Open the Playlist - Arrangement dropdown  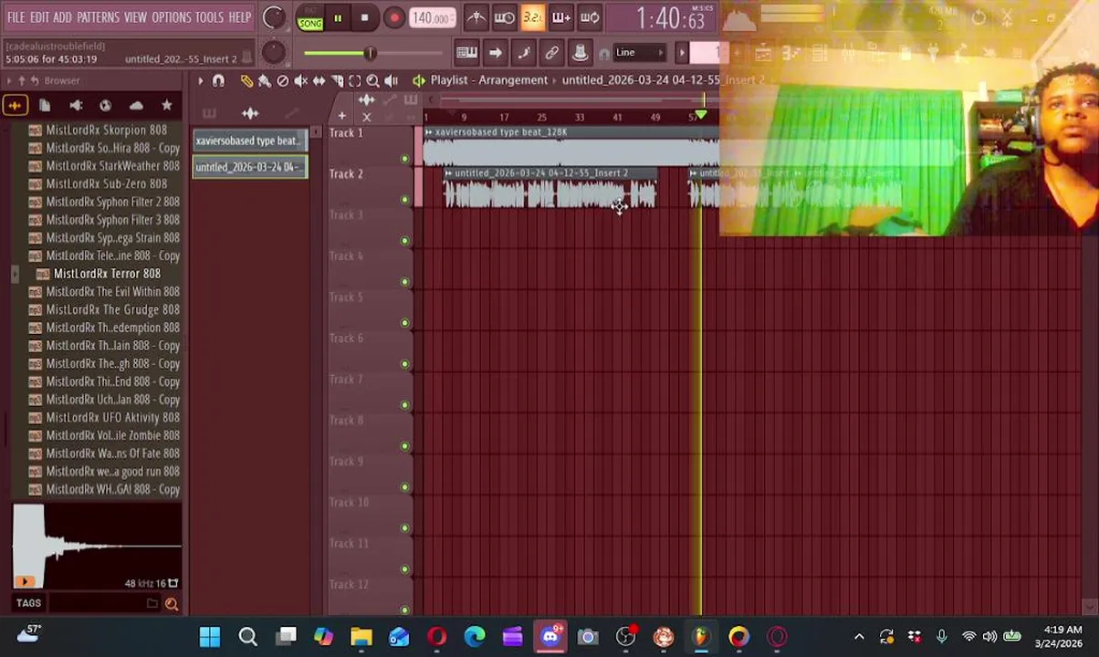tap(488, 80)
